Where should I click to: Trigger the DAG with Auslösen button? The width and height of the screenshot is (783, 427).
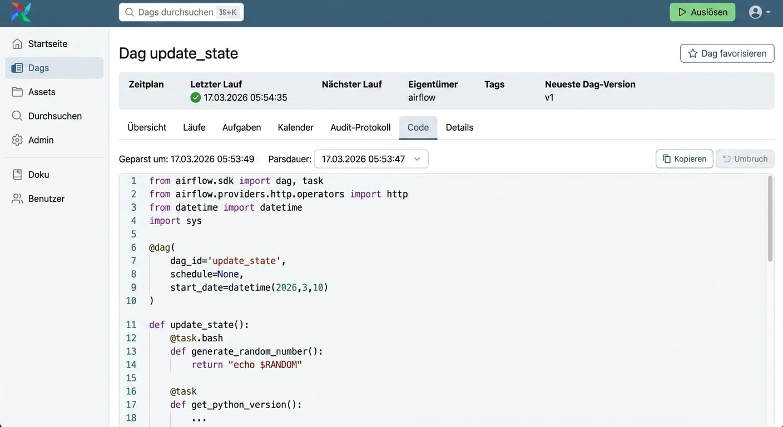click(702, 12)
